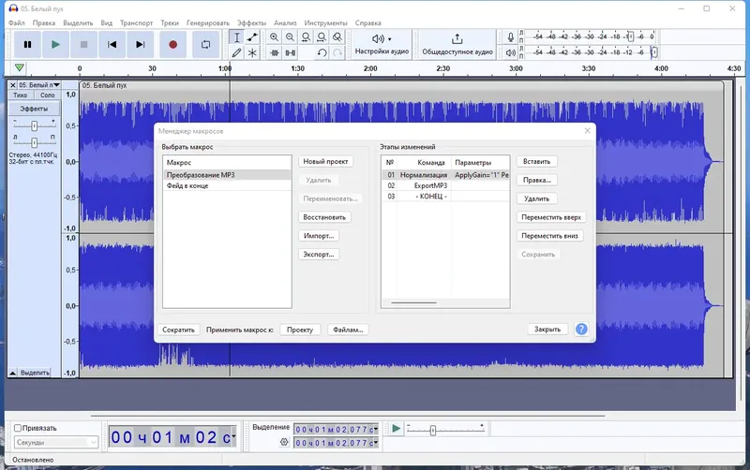Click the Undo arrow icon
The image size is (750, 470).
pyautogui.click(x=322, y=52)
